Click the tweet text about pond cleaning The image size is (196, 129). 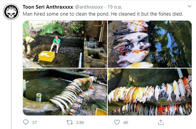(x=103, y=14)
